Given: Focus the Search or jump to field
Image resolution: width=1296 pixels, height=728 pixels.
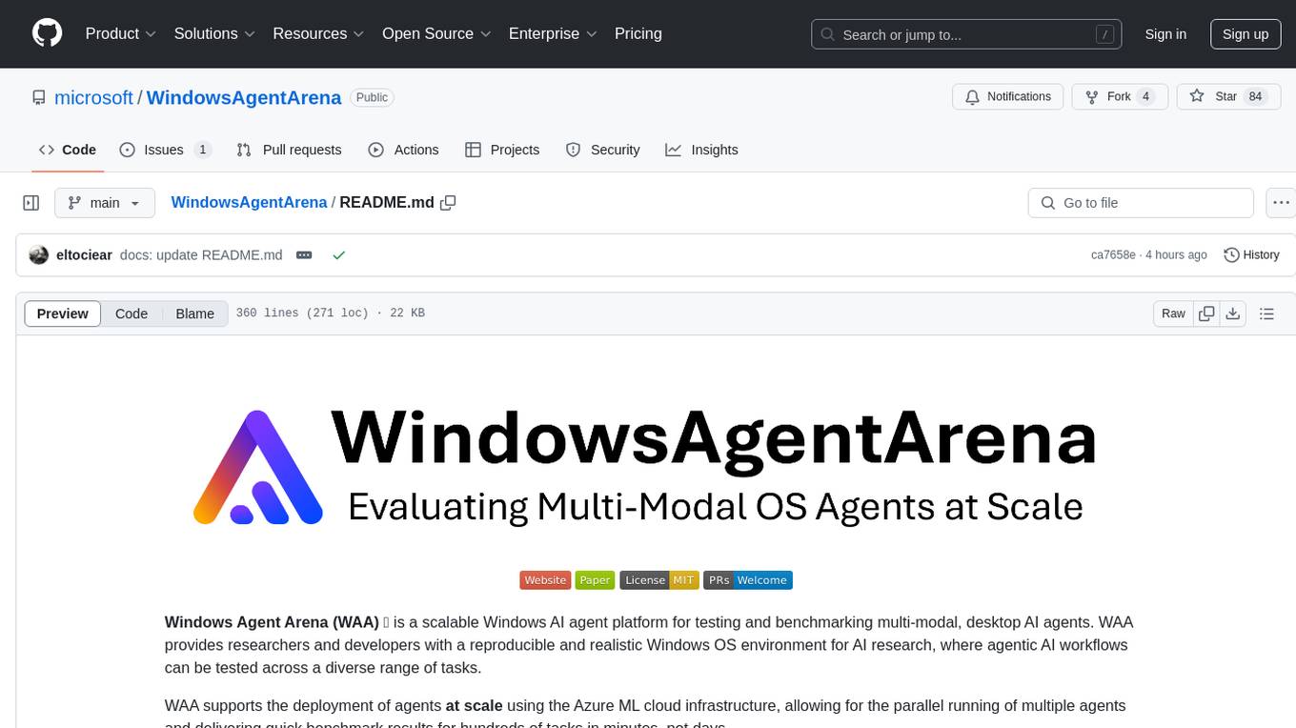Looking at the screenshot, I should [x=968, y=34].
